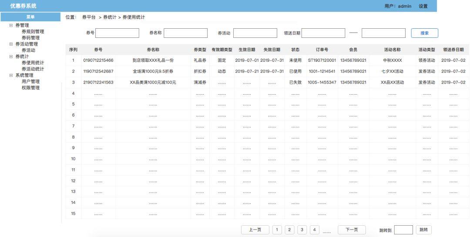The image size is (470, 237).
Task: Click coupon name XX品类满1000元减100元
Action: tap(153, 82)
